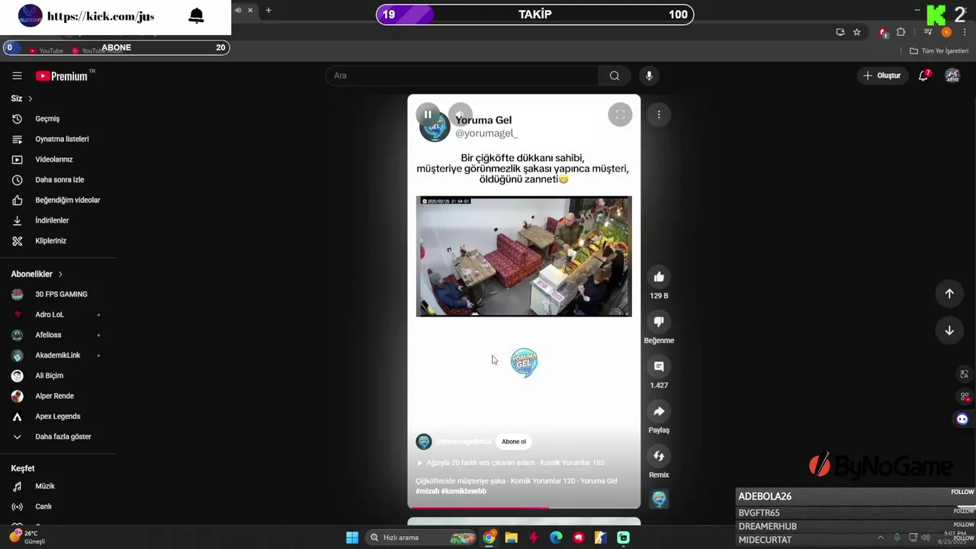This screenshot has width=976, height=549.
Task: Install app icon in address bar
Action: (x=840, y=32)
